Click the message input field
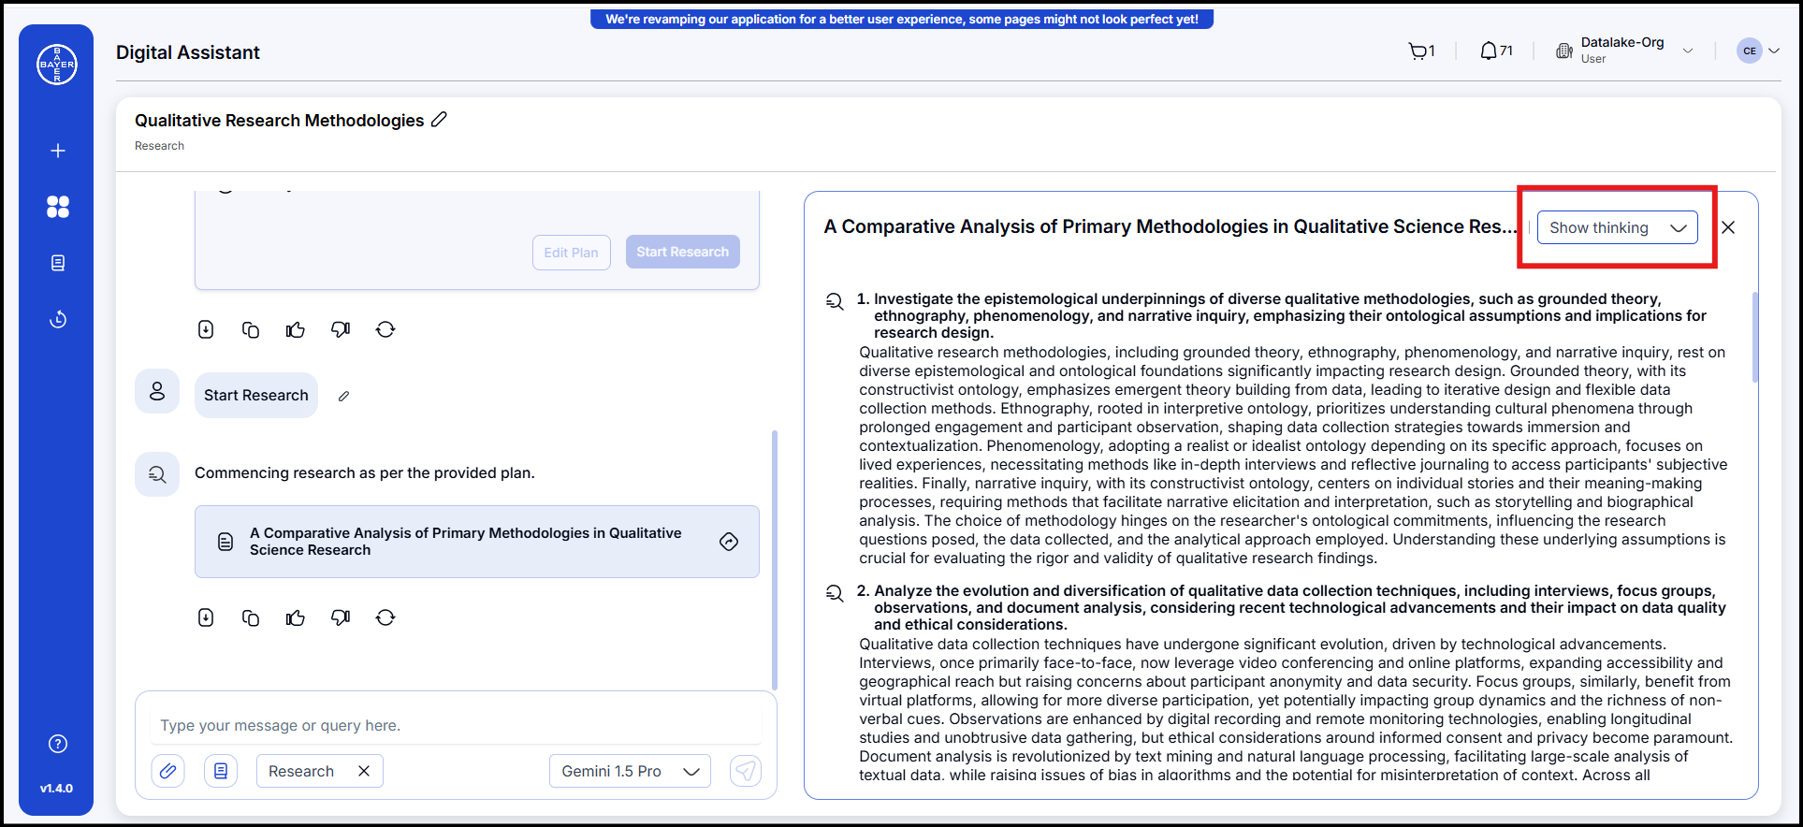 pos(457,725)
